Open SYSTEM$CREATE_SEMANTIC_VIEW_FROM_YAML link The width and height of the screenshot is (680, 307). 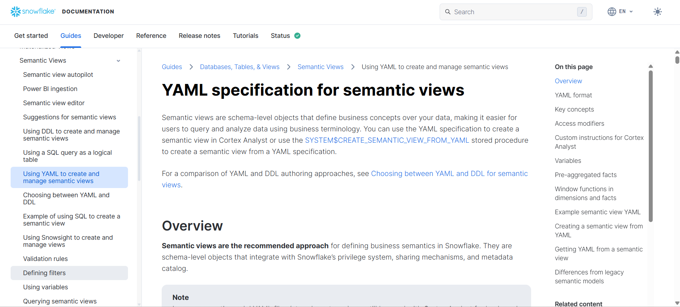[387, 140]
